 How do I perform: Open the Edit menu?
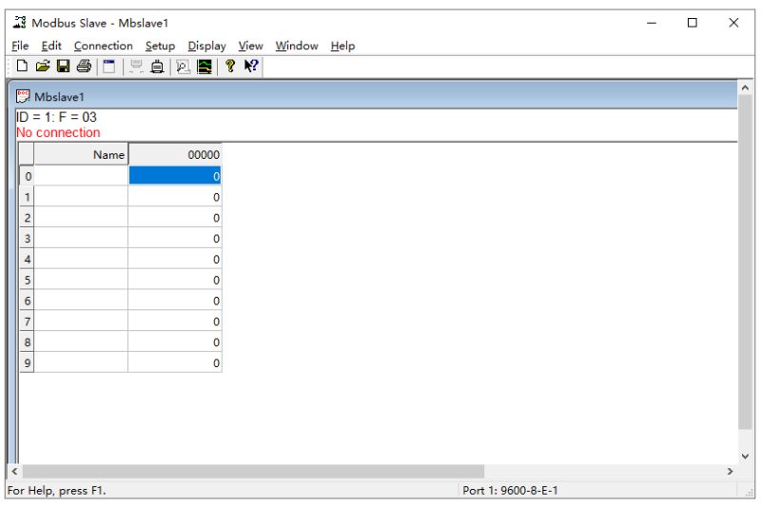(51, 46)
